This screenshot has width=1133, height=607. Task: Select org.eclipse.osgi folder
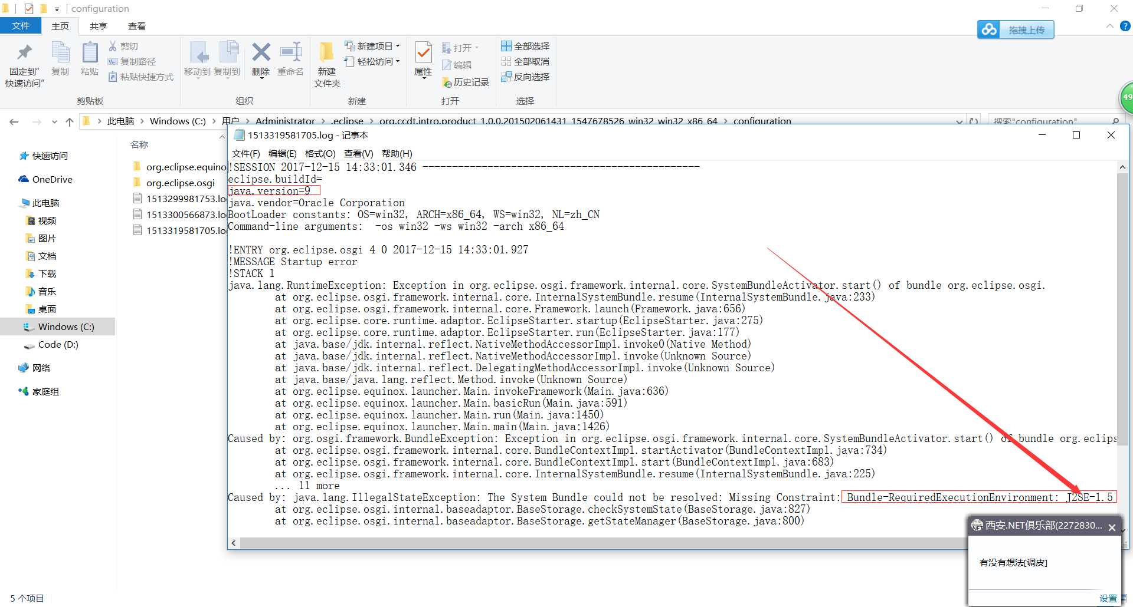pyautogui.click(x=174, y=183)
